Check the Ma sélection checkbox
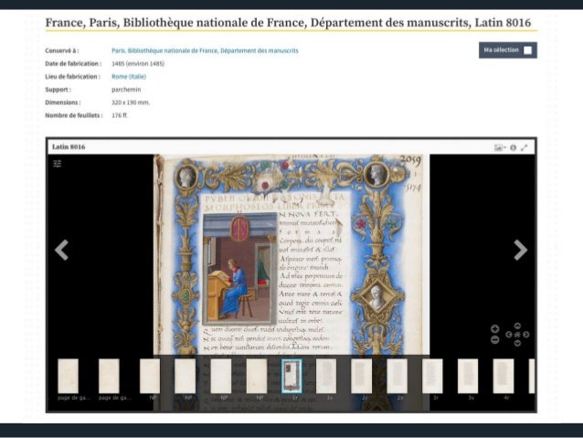 [x=527, y=50]
